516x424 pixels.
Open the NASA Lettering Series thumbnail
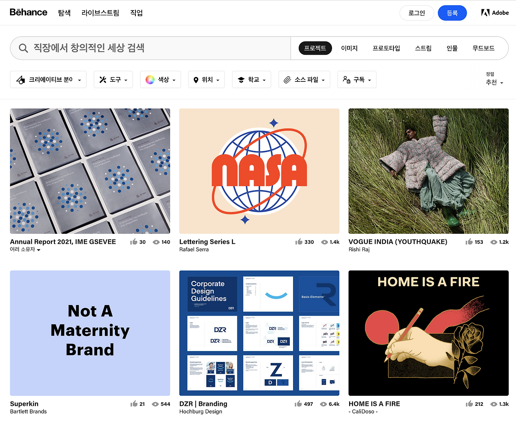click(x=259, y=171)
